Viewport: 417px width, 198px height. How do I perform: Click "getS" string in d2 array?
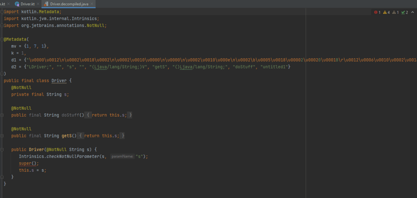pyautogui.click(x=160, y=67)
